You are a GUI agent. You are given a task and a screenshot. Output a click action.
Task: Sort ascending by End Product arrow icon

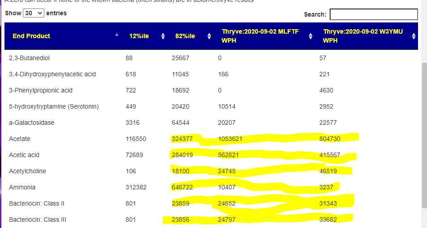(x=117, y=35)
